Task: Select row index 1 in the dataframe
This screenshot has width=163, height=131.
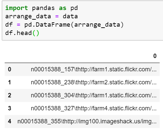Action: [10, 82]
